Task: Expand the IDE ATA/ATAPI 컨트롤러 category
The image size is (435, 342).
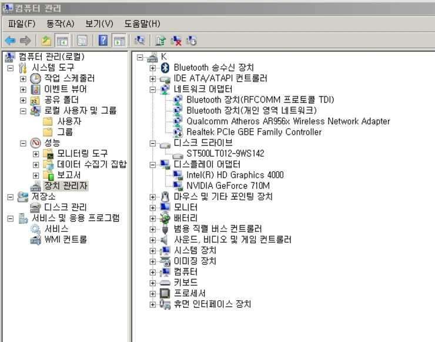Action: click(152, 79)
